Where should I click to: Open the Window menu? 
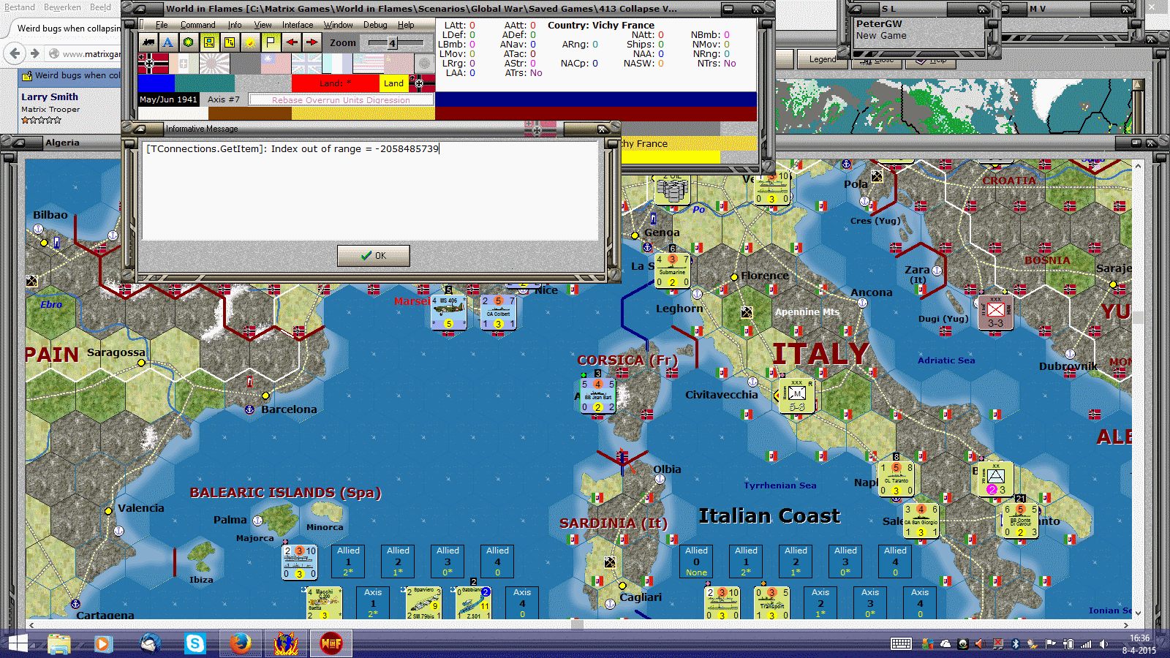(339, 25)
